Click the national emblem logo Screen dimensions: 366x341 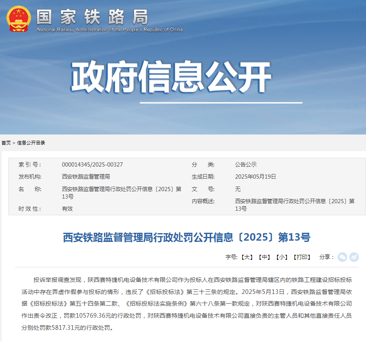pos(18,19)
